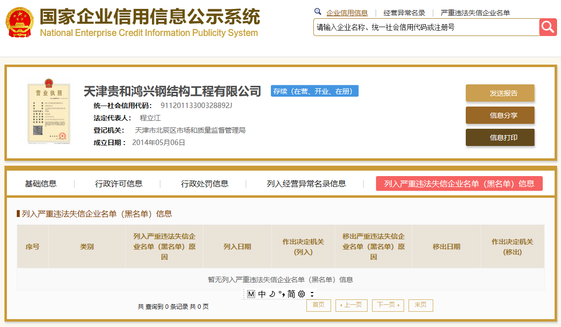This screenshot has height=327, width=561.
Task: Click the IME toolbar more-options dots
Action: pyautogui.click(x=312, y=294)
